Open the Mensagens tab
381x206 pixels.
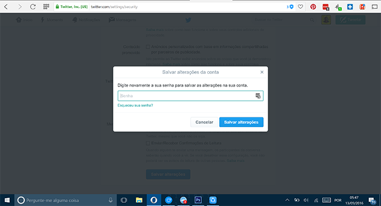point(122,20)
